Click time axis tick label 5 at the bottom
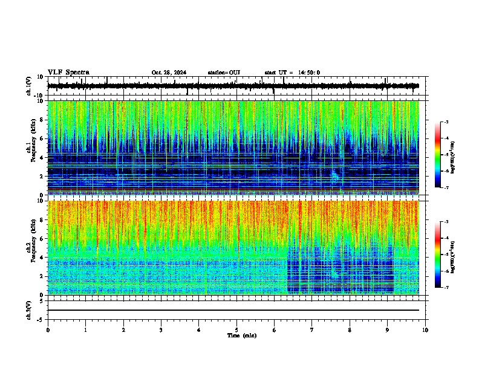Viewport: 479px width, 370px height. coord(236,330)
